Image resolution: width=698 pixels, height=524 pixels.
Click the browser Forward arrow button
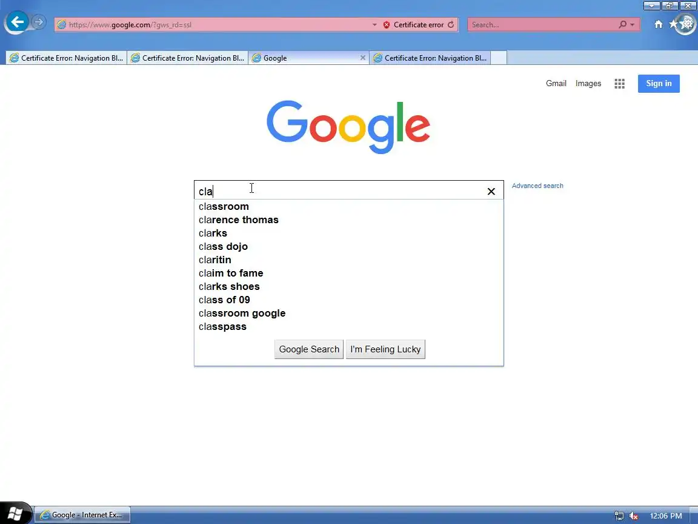click(x=39, y=22)
